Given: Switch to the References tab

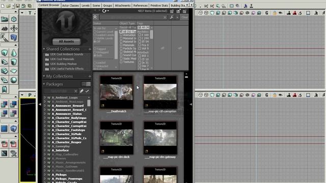Looking at the screenshot, I should [141, 6].
